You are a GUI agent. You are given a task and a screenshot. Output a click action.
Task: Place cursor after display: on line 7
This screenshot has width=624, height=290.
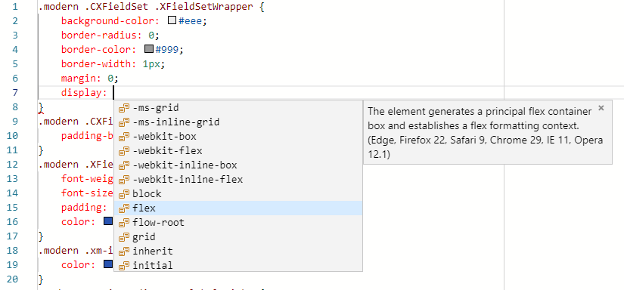point(113,93)
